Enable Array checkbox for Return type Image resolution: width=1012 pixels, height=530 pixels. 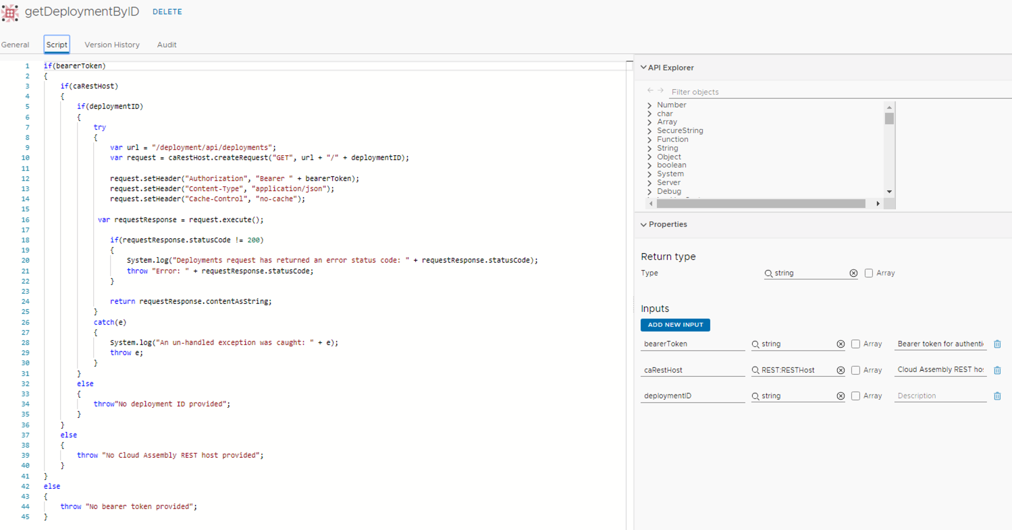pos(869,273)
